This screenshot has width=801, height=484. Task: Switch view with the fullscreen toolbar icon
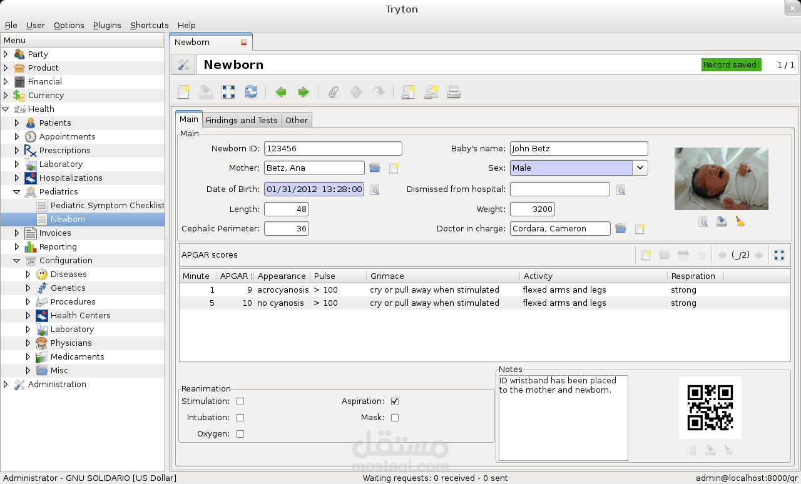tap(228, 93)
